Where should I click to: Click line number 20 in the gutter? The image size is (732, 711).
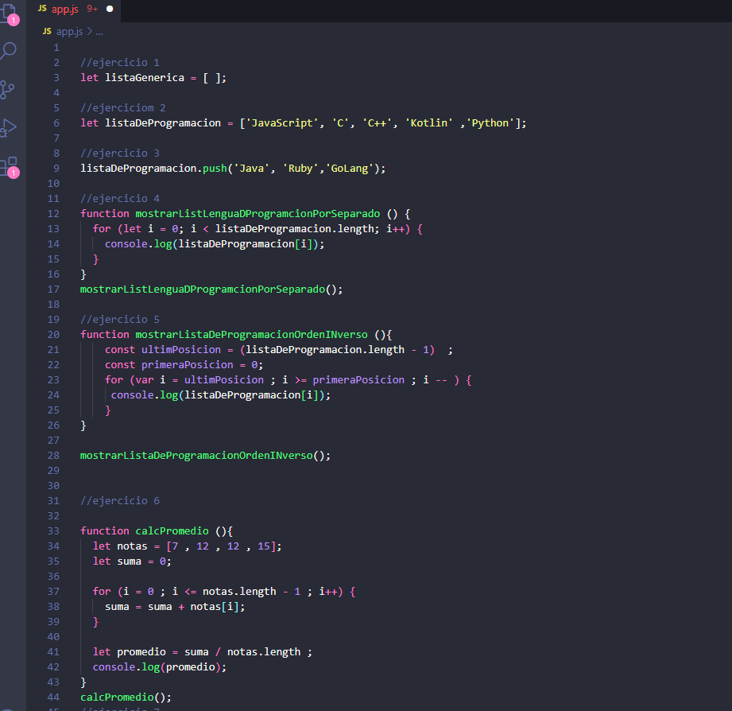pos(53,335)
